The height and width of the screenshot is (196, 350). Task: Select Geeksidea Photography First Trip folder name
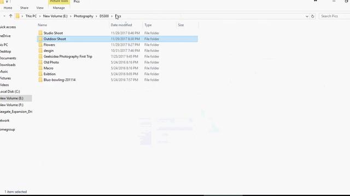tap(68, 57)
